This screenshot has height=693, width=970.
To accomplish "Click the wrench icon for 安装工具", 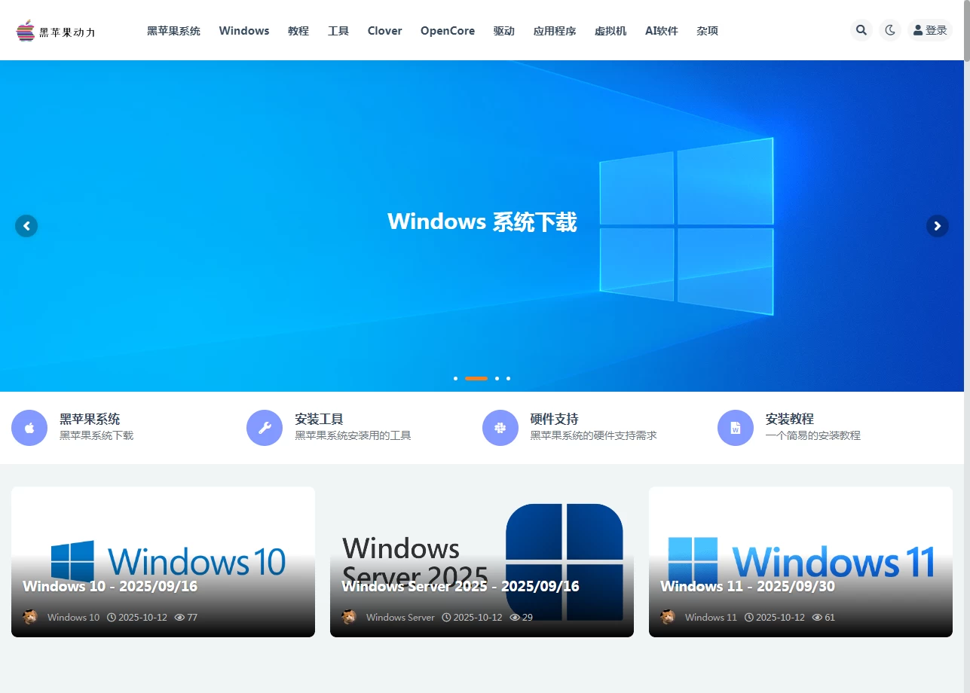I will coord(265,428).
